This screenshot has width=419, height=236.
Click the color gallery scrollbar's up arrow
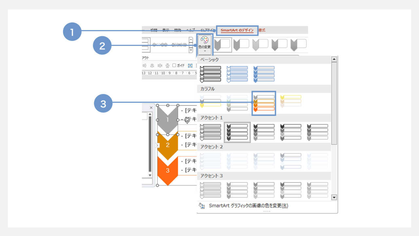tap(334, 59)
